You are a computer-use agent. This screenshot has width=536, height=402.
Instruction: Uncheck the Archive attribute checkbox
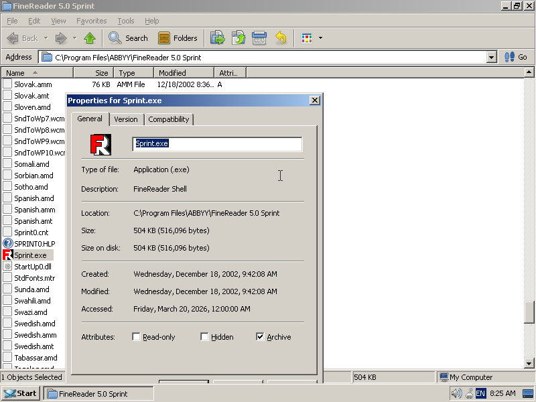coord(260,337)
